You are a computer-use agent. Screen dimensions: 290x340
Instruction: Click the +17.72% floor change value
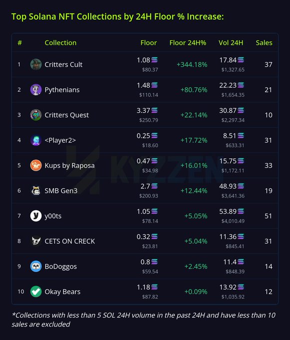click(x=194, y=140)
